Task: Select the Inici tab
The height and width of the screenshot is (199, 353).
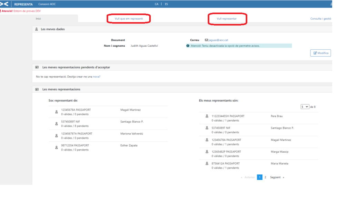Action: (38, 19)
